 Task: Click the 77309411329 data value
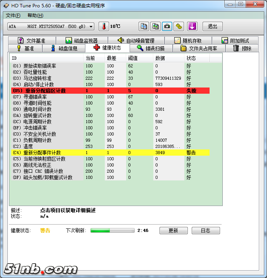(168, 78)
